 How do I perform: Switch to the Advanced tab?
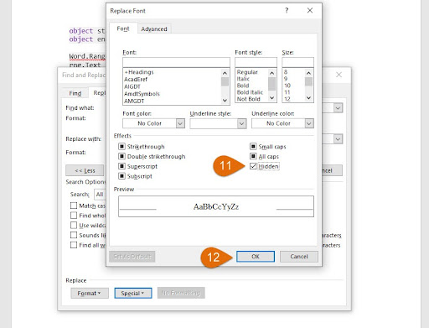pos(154,29)
